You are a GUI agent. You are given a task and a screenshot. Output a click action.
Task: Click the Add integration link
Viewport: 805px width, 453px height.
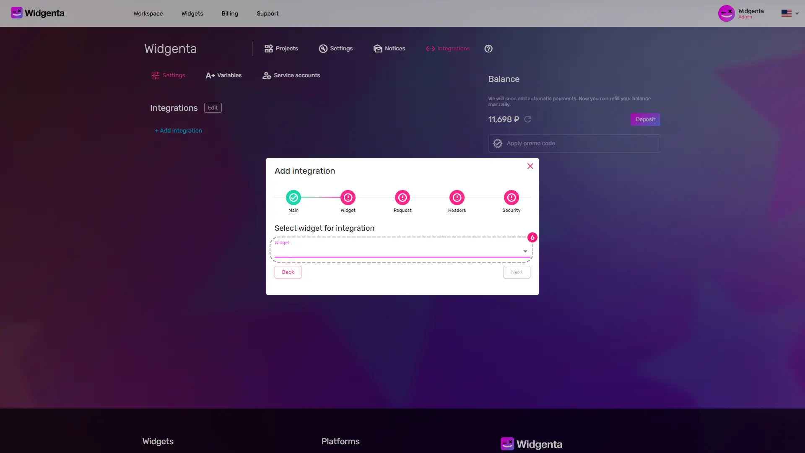(178, 130)
